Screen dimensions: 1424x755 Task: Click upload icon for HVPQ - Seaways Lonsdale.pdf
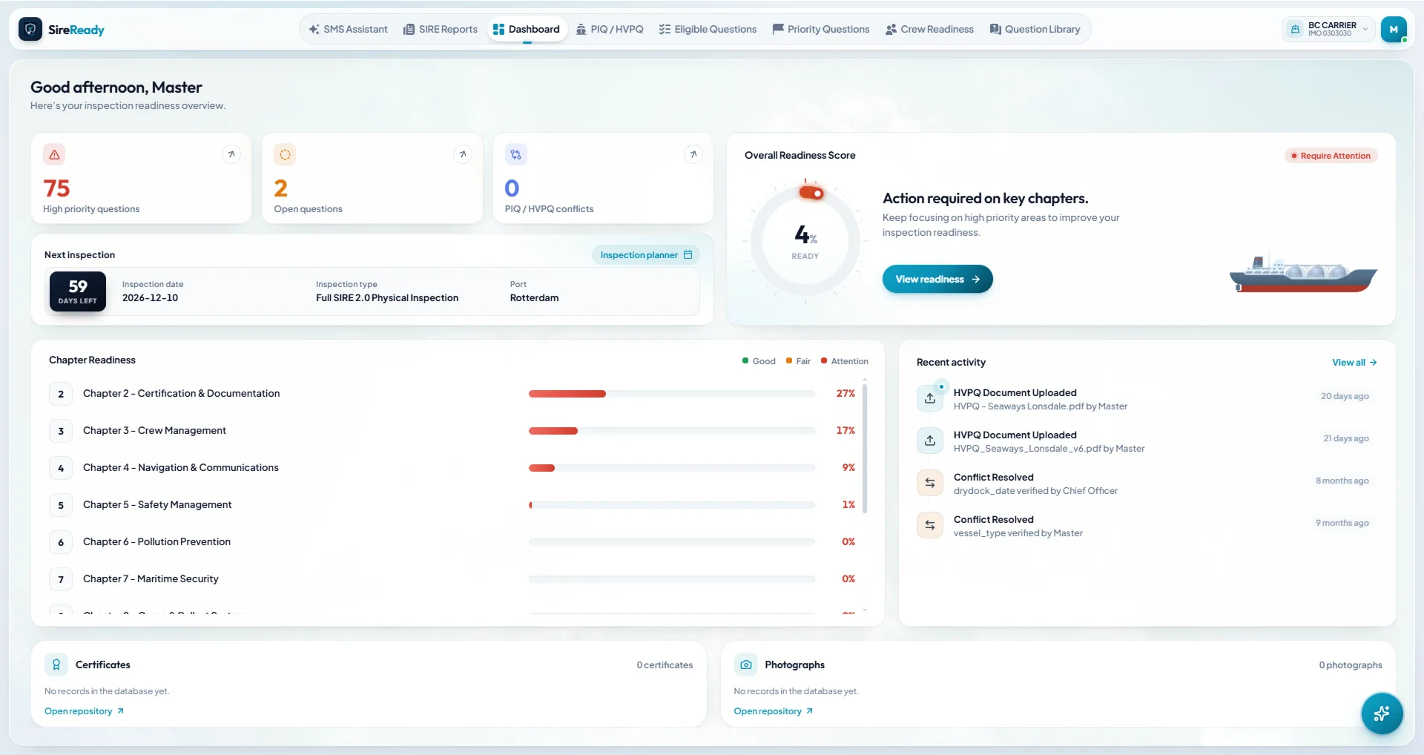coord(930,398)
